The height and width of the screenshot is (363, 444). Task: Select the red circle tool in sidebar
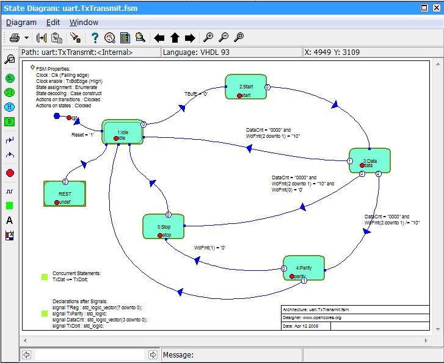click(10, 173)
